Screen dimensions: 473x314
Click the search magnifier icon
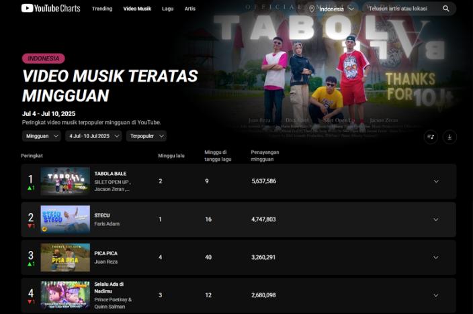pyautogui.click(x=446, y=9)
